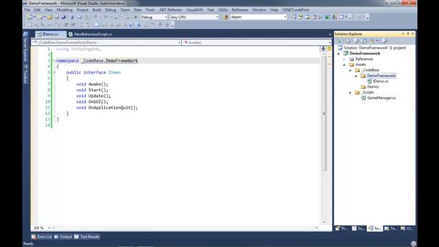
Task: Click the 'void OnGUI();' code line
Action: pyautogui.click(x=92, y=102)
